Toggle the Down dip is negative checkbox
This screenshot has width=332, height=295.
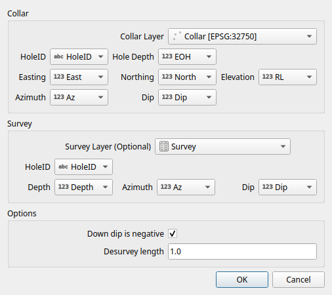tap(173, 233)
